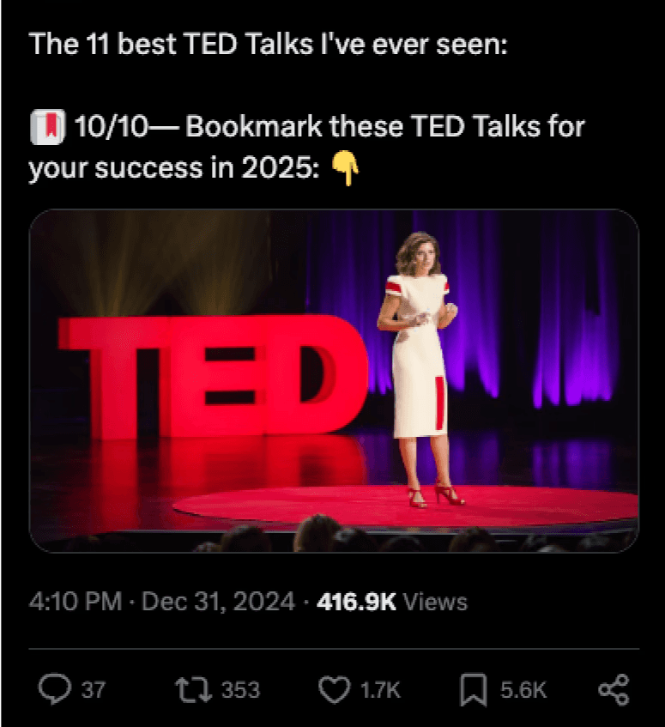Click the 5.6K bookmarks count
The height and width of the screenshot is (727, 665).
pyautogui.click(x=523, y=690)
